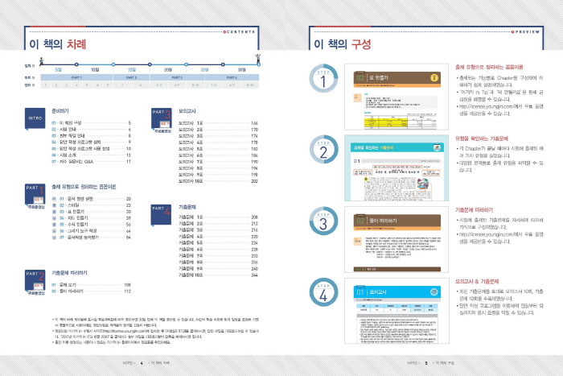563x376 pixels.
Task: Click license.youngjin.com link in STEP 1 text
Action: (487, 106)
